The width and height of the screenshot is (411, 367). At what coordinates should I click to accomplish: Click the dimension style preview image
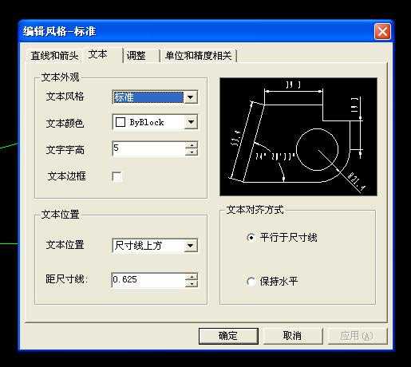click(298, 137)
